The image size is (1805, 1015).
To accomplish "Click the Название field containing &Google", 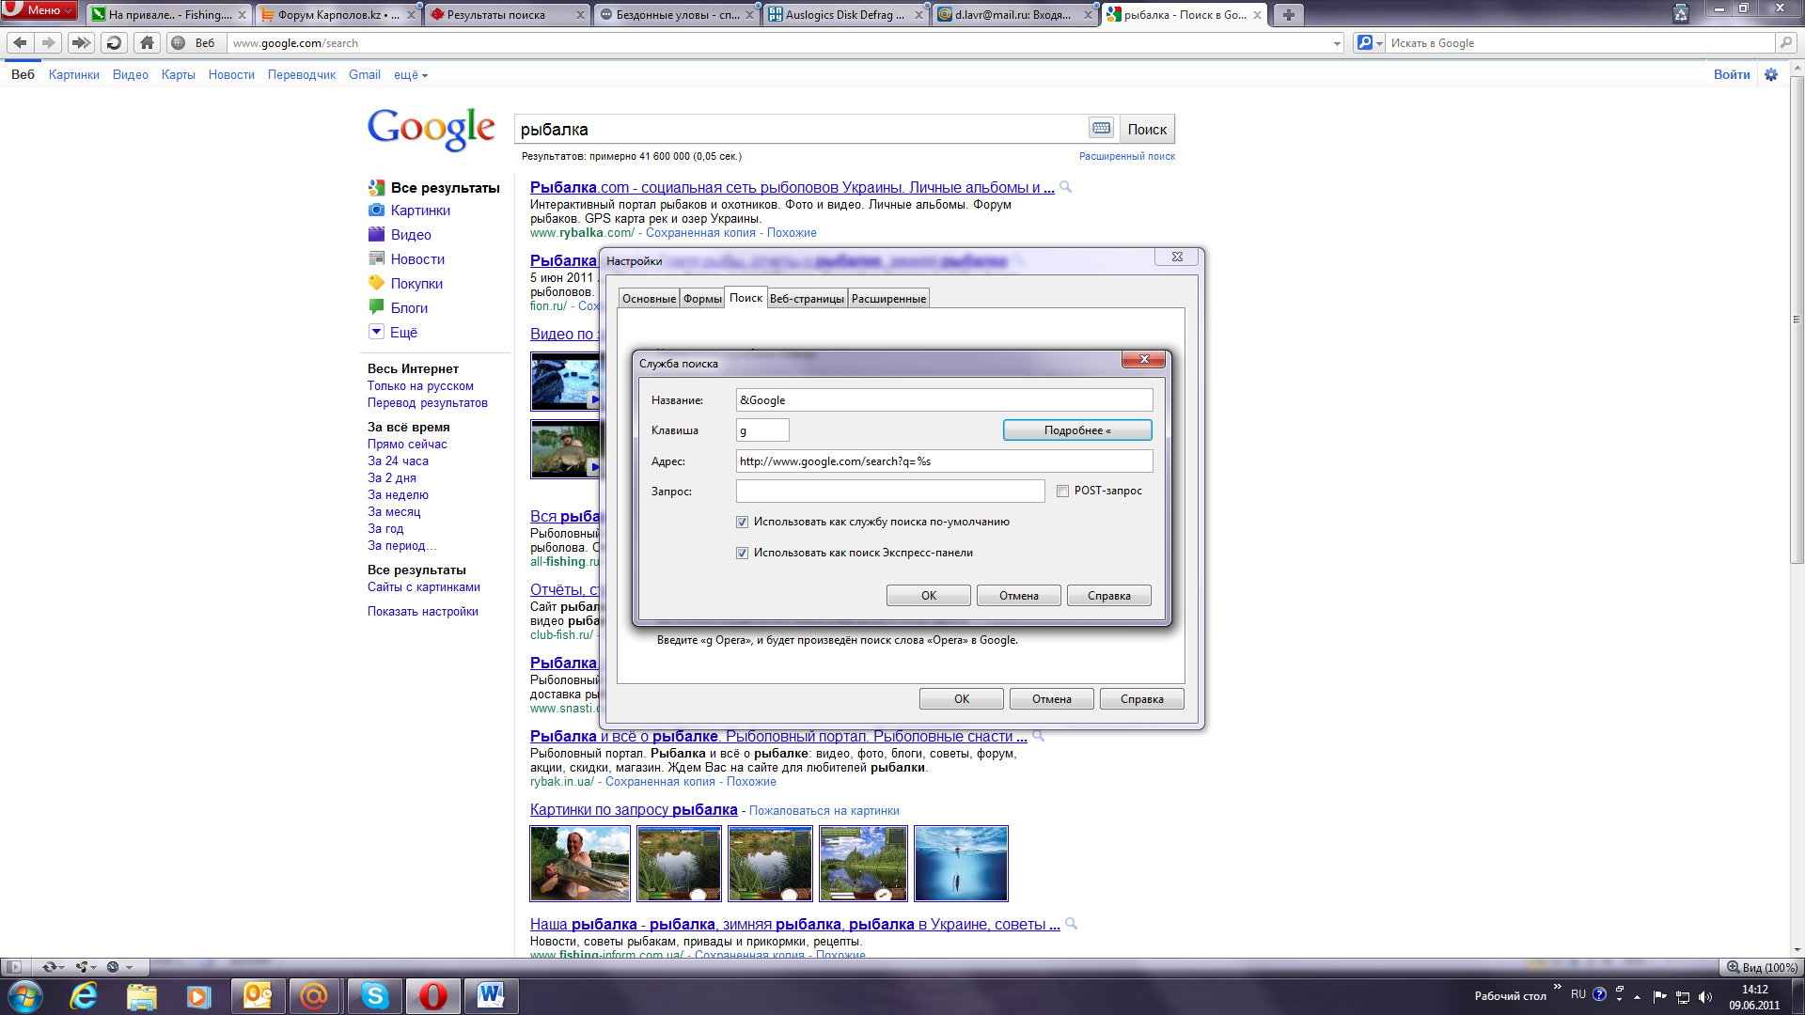I will click(x=944, y=400).
